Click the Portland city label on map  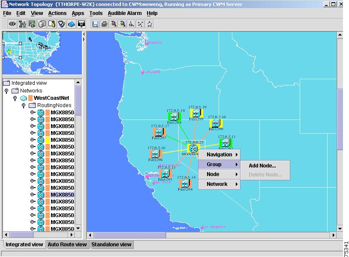pos(150,72)
